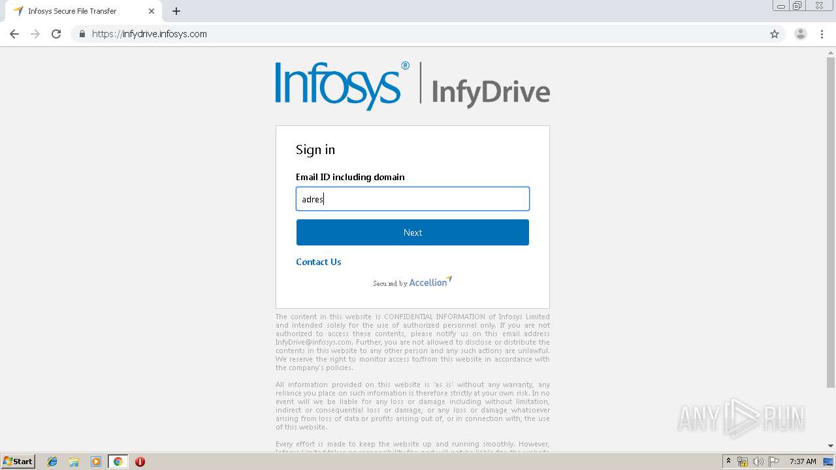Reload the InfyDrive page
Image resolution: width=836 pixels, height=470 pixels.
click(56, 34)
